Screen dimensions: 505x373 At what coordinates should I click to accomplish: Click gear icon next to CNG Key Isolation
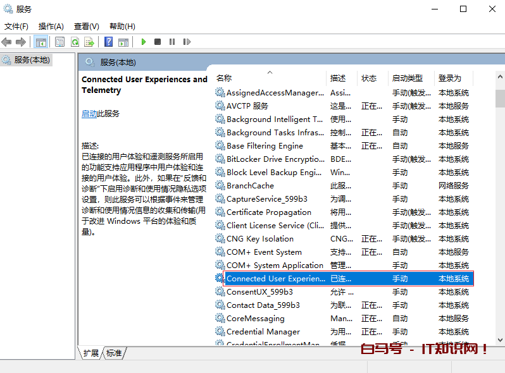pos(220,238)
